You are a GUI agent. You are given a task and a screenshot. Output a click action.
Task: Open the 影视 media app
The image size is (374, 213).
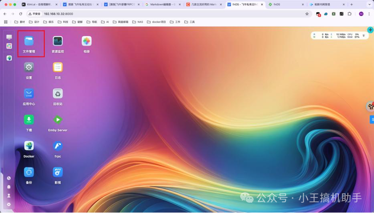pyautogui.click(x=57, y=172)
